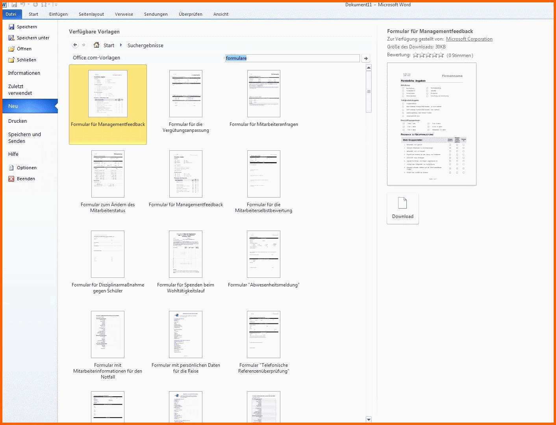Open Quick Access Toolbar customize dropdown
This screenshot has width=556, height=425.
click(x=56, y=5)
